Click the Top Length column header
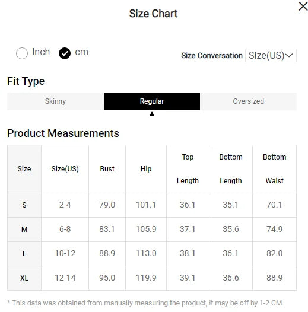Viewport: 308px width, 312px height. click(188, 169)
